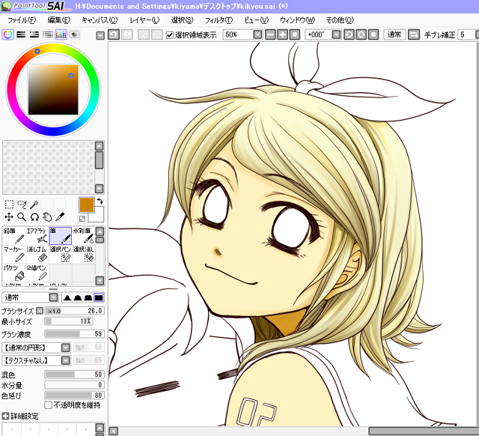
Task: Click the Redo button in toolbar
Action: click(x=127, y=34)
